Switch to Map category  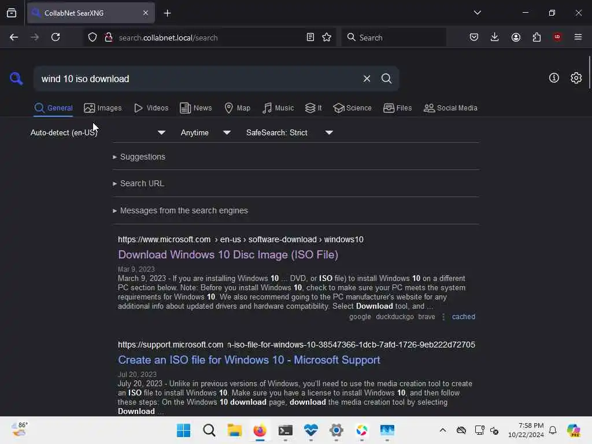tap(237, 108)
